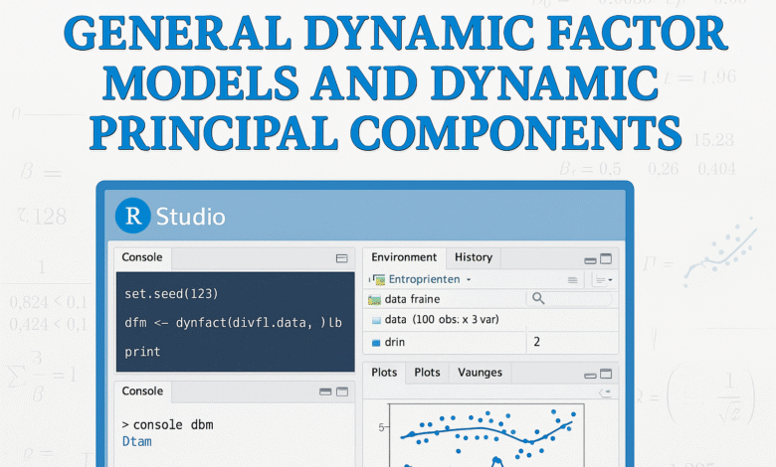Click the console dbm prompt line
776x467 pixels.
coord(168,425)
